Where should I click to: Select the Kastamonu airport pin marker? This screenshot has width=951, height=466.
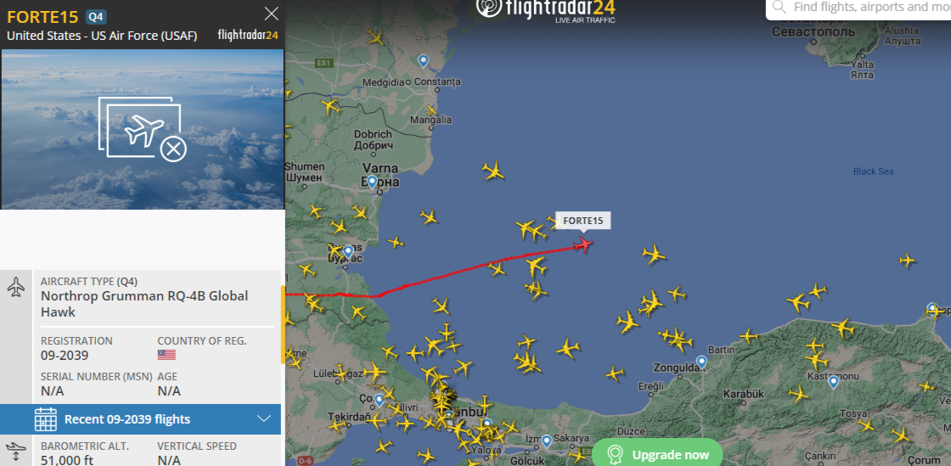coord(833,382)
